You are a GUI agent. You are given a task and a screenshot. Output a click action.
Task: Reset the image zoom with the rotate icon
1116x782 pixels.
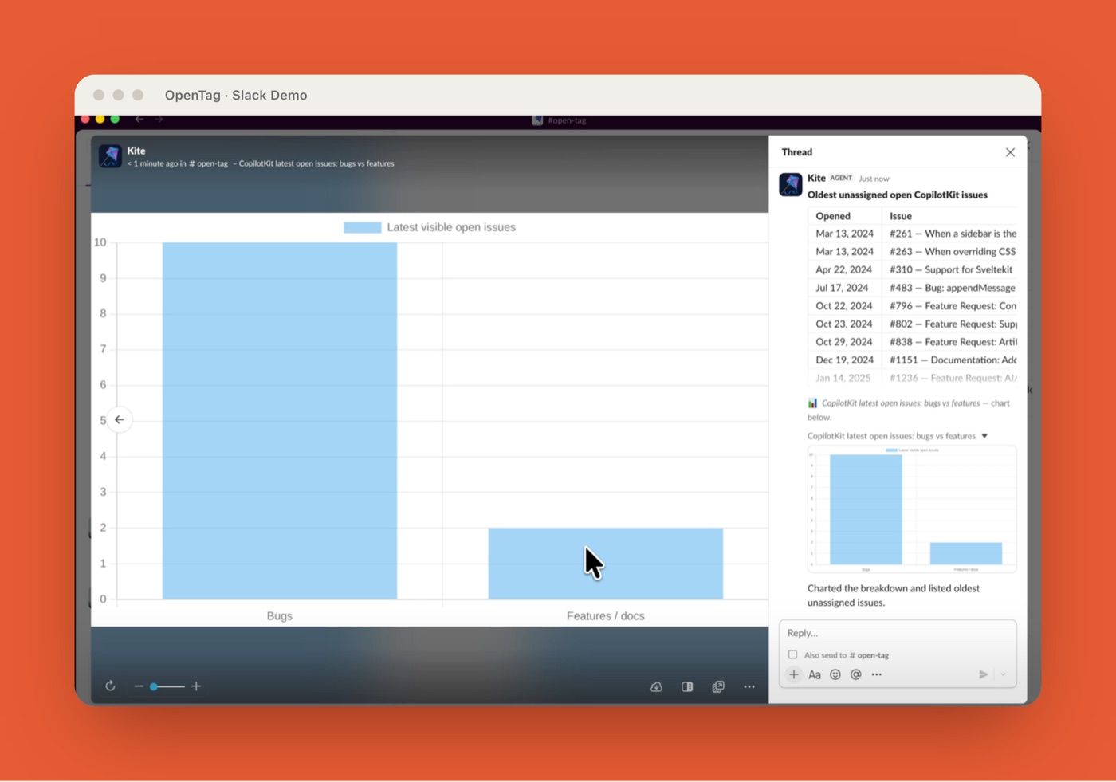point(110,686)
